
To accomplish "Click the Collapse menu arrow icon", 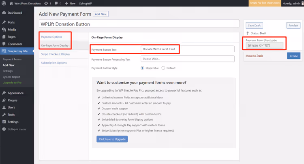I will [4, 129].
